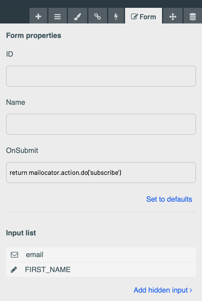Open the hamburger list tab
This screenshot has width=202, height=301.
pyautogui.click(x=57, y=16)
